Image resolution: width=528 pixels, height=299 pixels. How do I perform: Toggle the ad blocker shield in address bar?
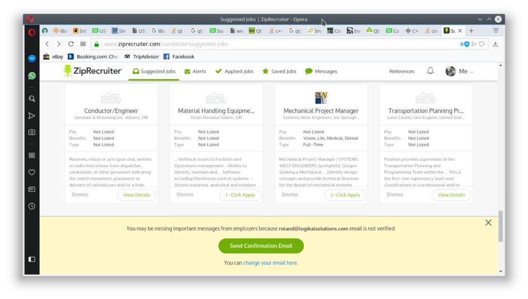[465, 44]
